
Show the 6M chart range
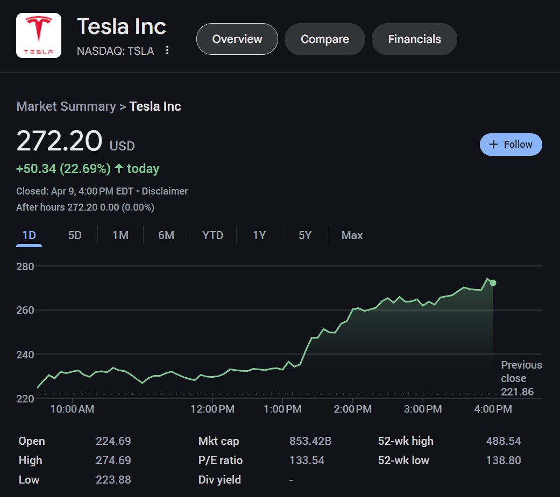166,235
